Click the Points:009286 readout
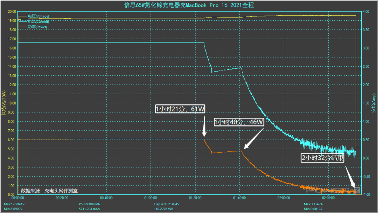 tap(89, 204)
